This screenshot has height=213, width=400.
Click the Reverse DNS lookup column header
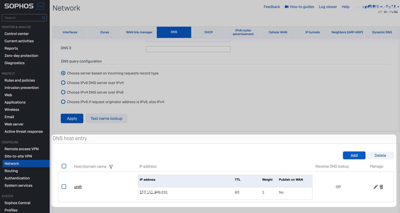coord(332,167)
